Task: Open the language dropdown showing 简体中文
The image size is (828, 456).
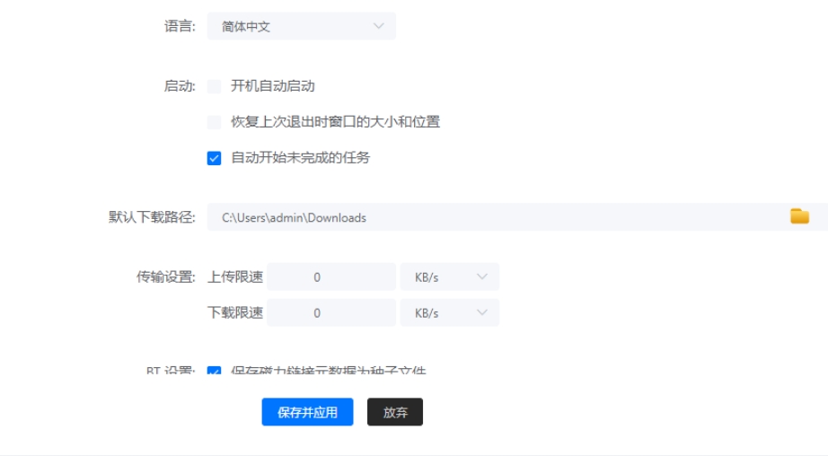Action: 301,26
